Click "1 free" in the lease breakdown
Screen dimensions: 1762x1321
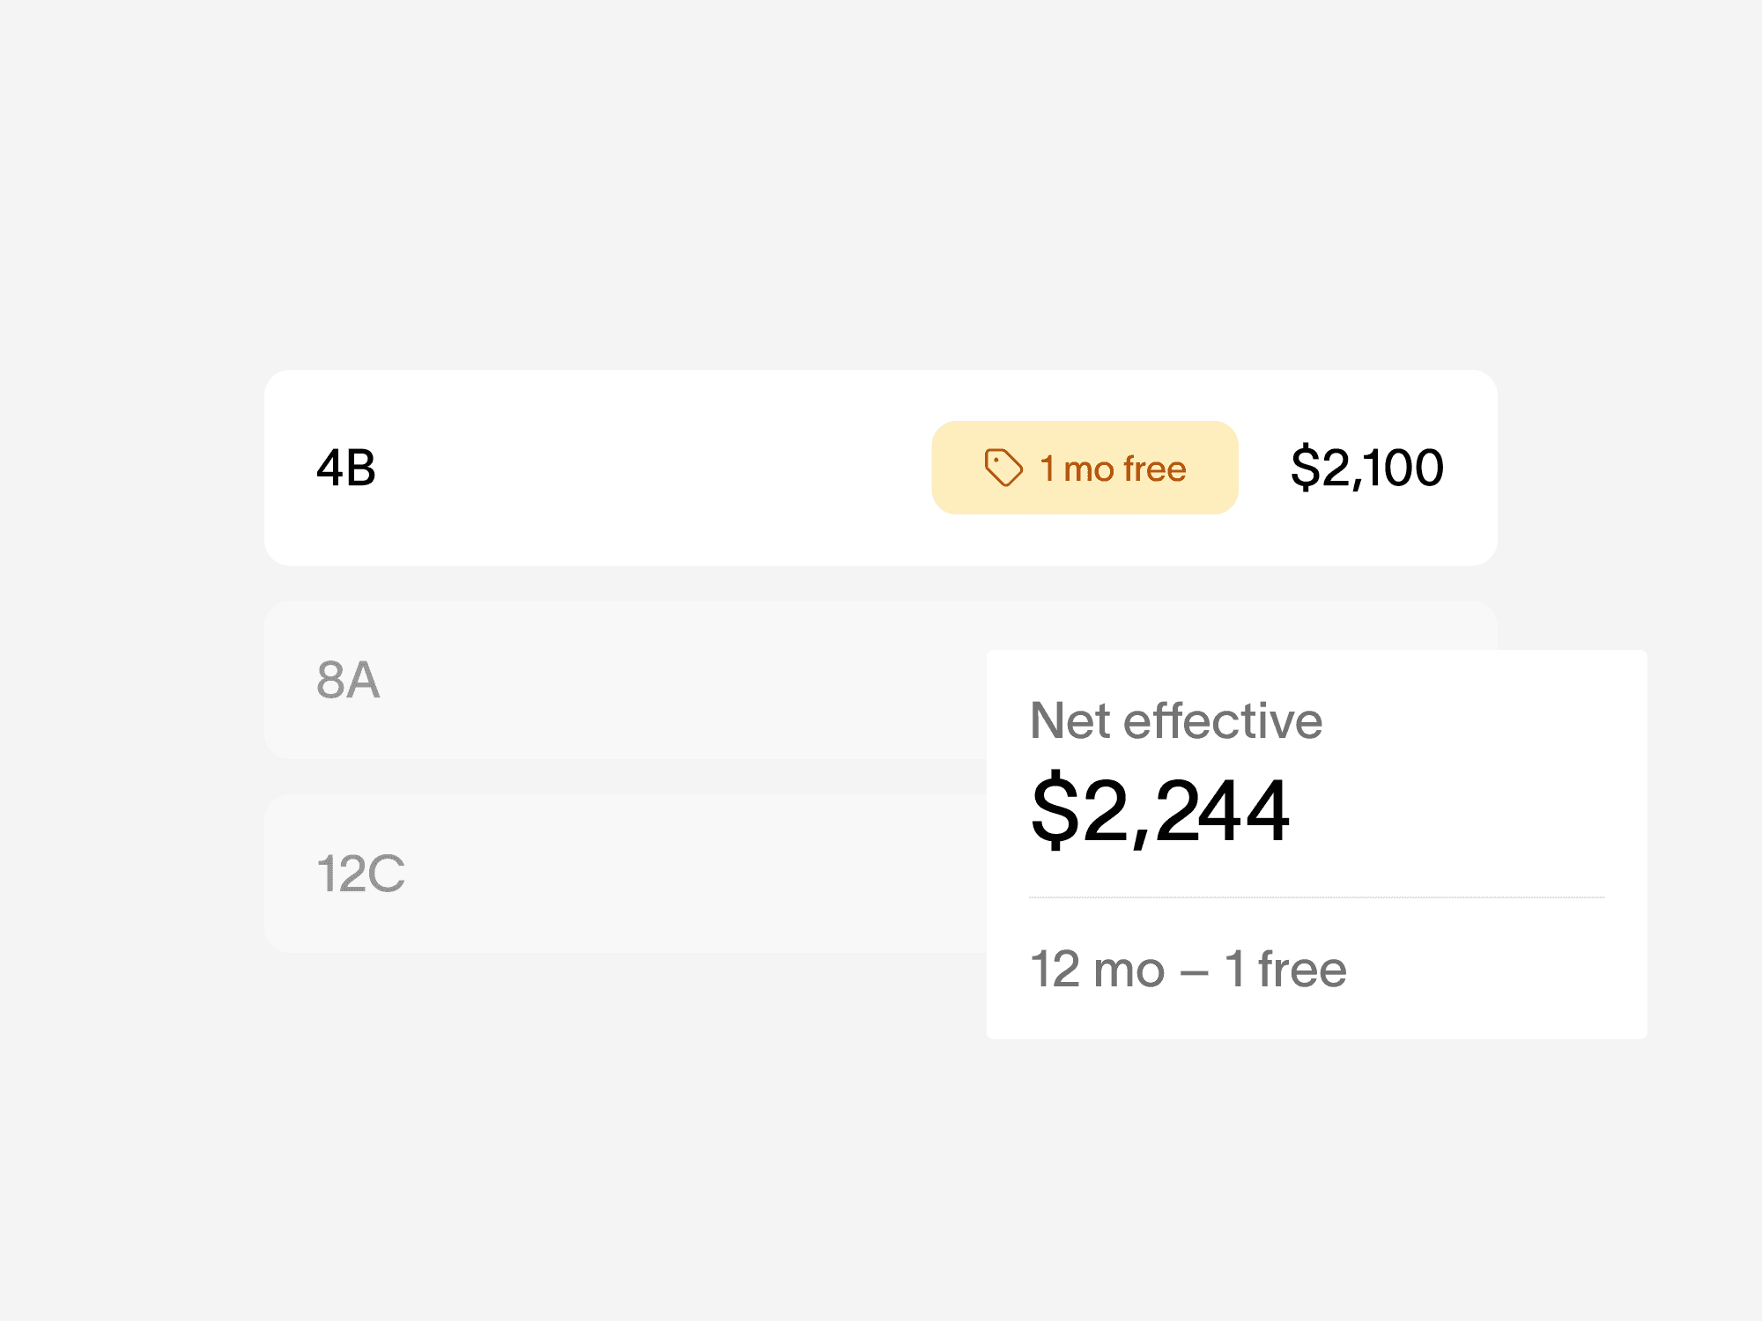(x=1285, y=969)
